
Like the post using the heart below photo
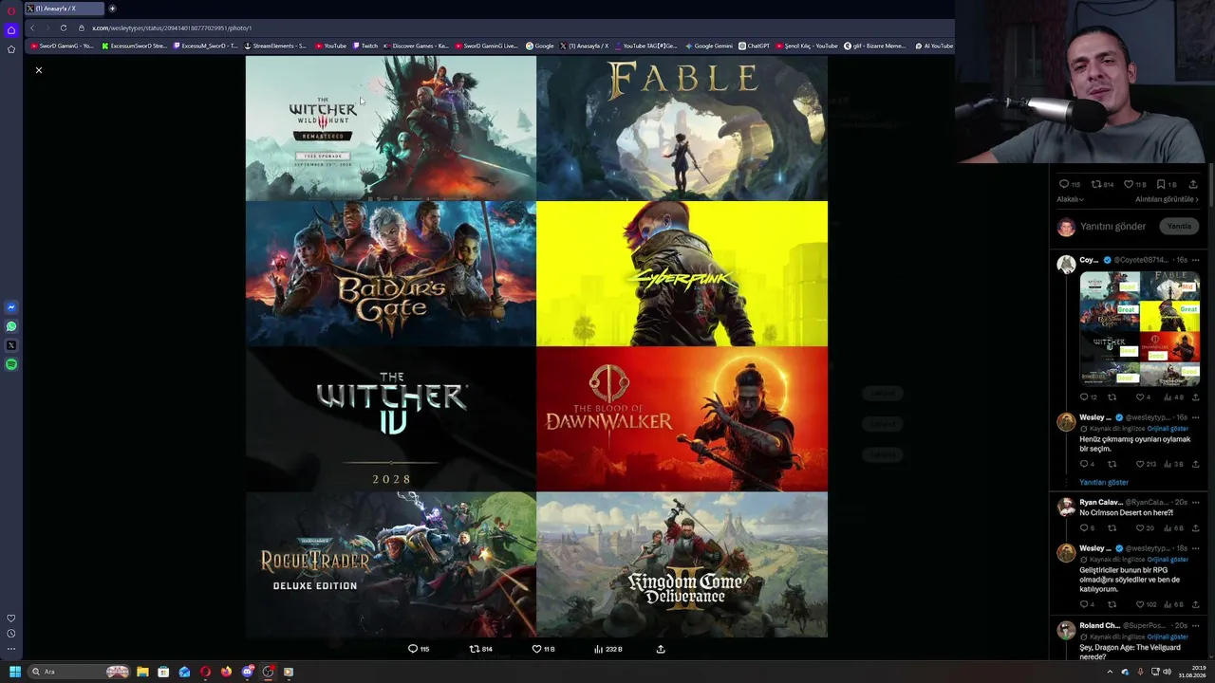(x=536, y=649)
